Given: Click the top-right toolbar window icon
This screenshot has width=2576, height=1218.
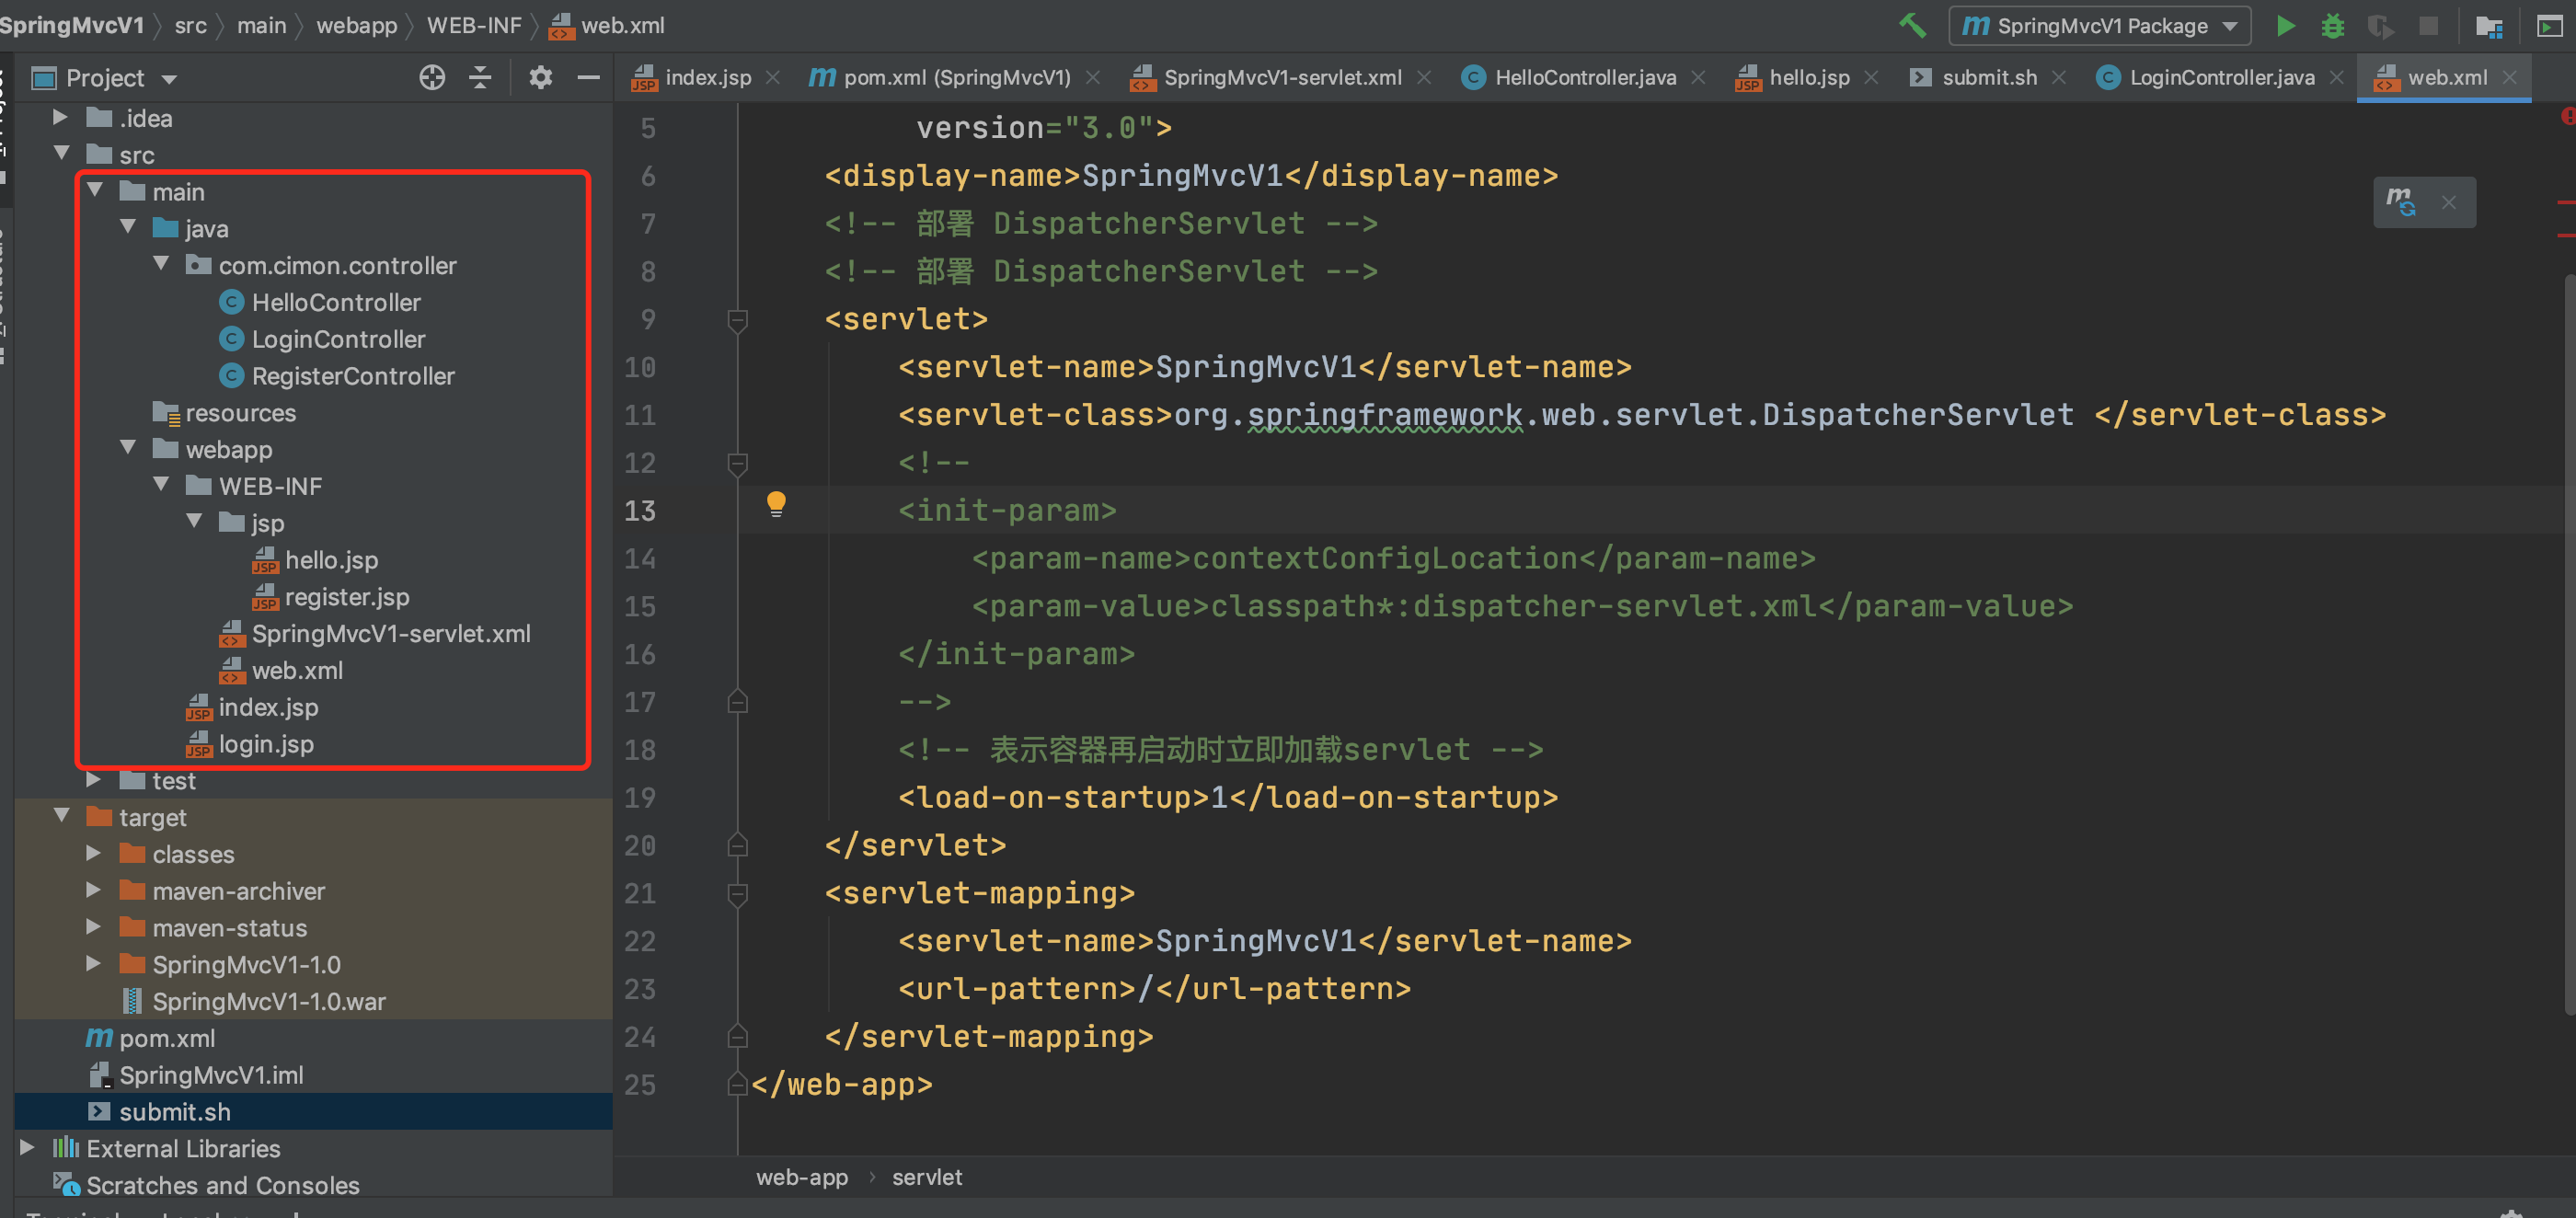Looking at the screenshot, I should click(x=2551, y=25).
